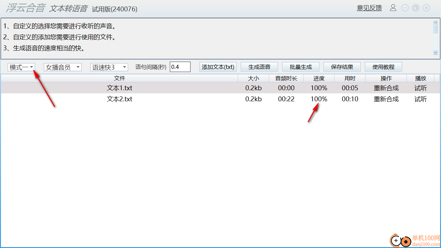Close the 浮云合音 window
The height and width of the screenshot is (248, 441).
pyautogui.click(x=426, y=8)
